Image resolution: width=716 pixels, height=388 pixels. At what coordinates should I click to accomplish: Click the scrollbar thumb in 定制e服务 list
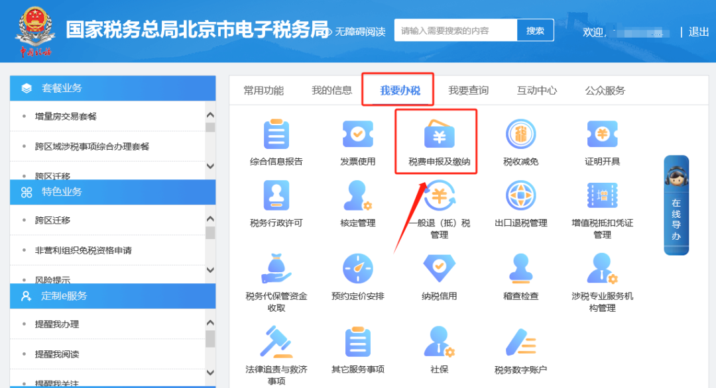point(210,339)
